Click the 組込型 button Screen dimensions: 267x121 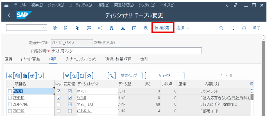tap(164, 76)
